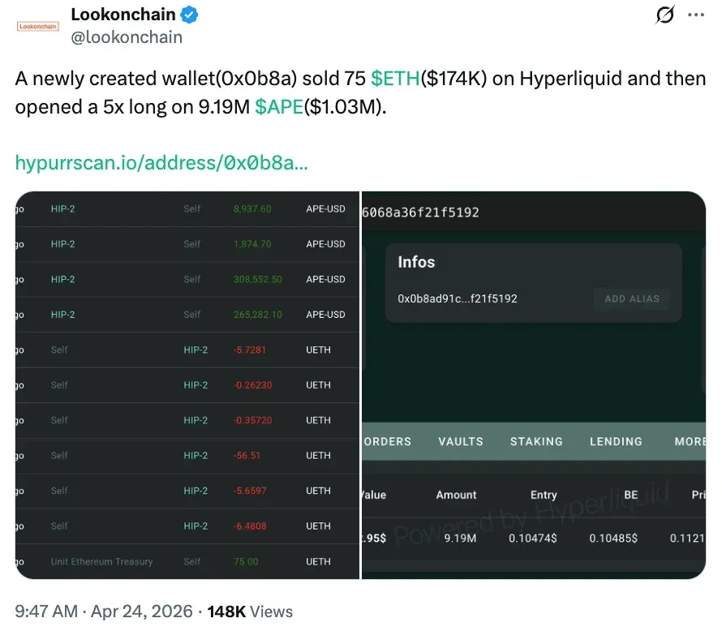Open the left transactions screenshot
Viewport: 722px width, 631px height.
(x=187, y=384)
